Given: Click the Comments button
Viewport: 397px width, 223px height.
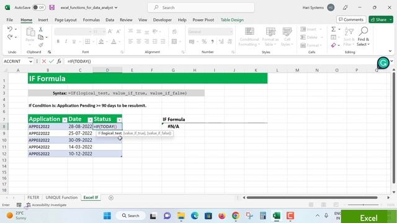Looking at the screenshot, I should pos(351,19).
